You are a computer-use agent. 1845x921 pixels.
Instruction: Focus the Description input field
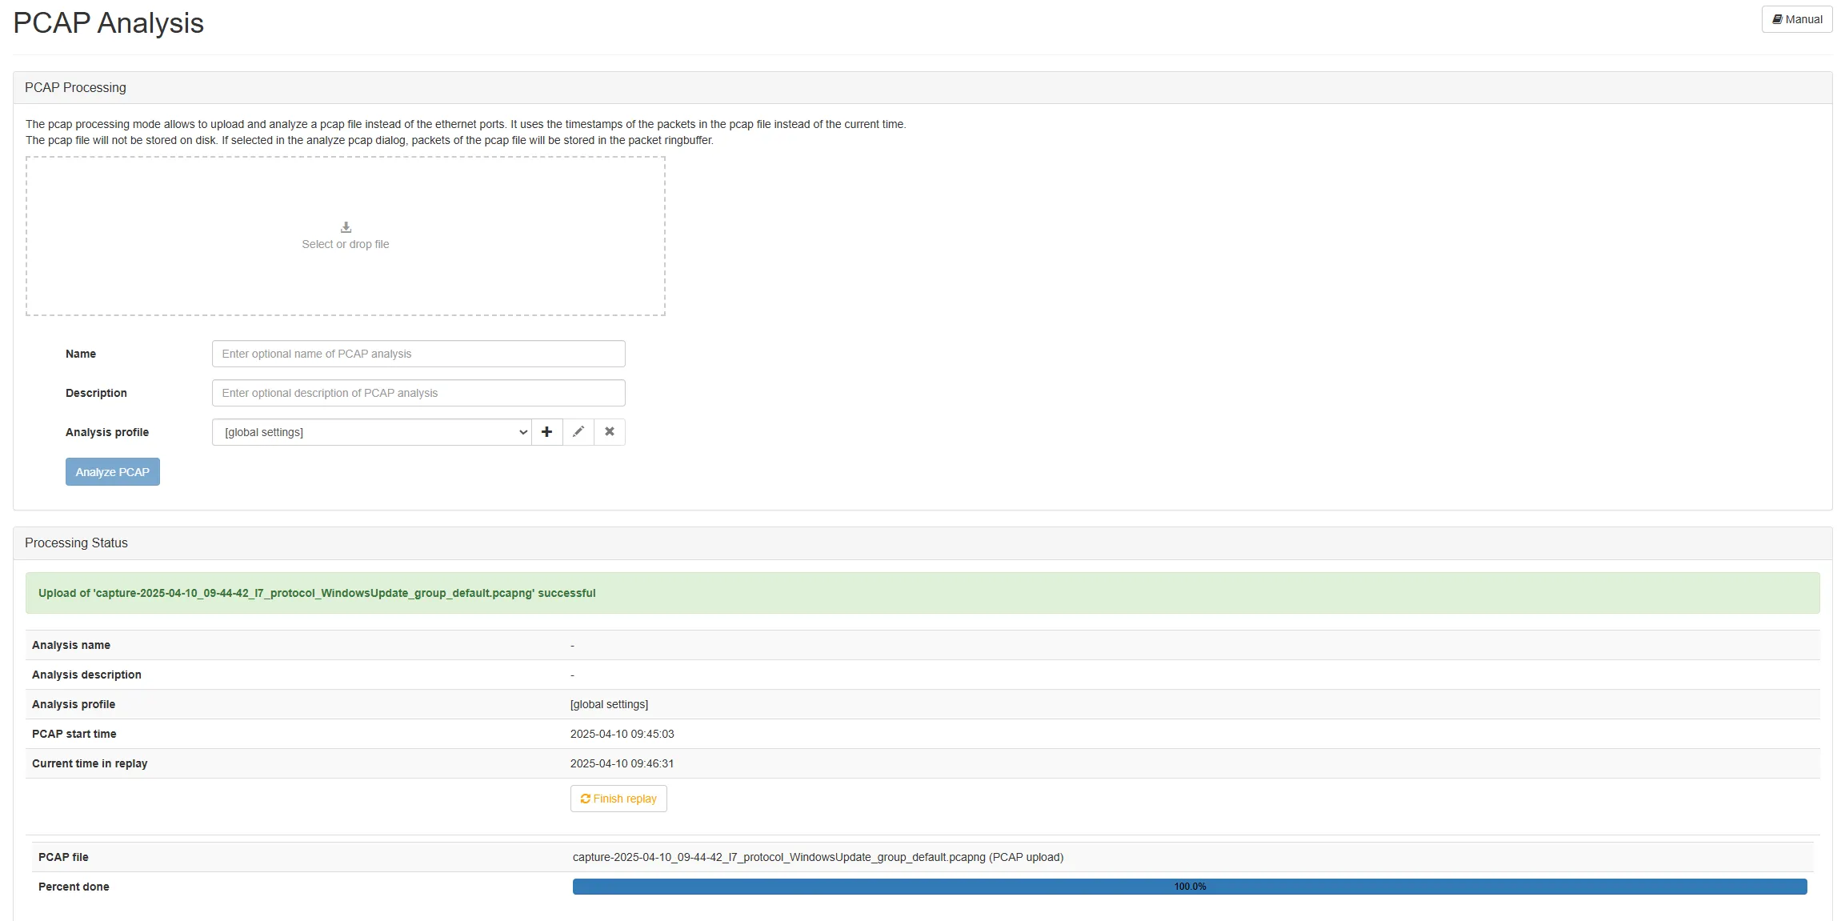418,393
